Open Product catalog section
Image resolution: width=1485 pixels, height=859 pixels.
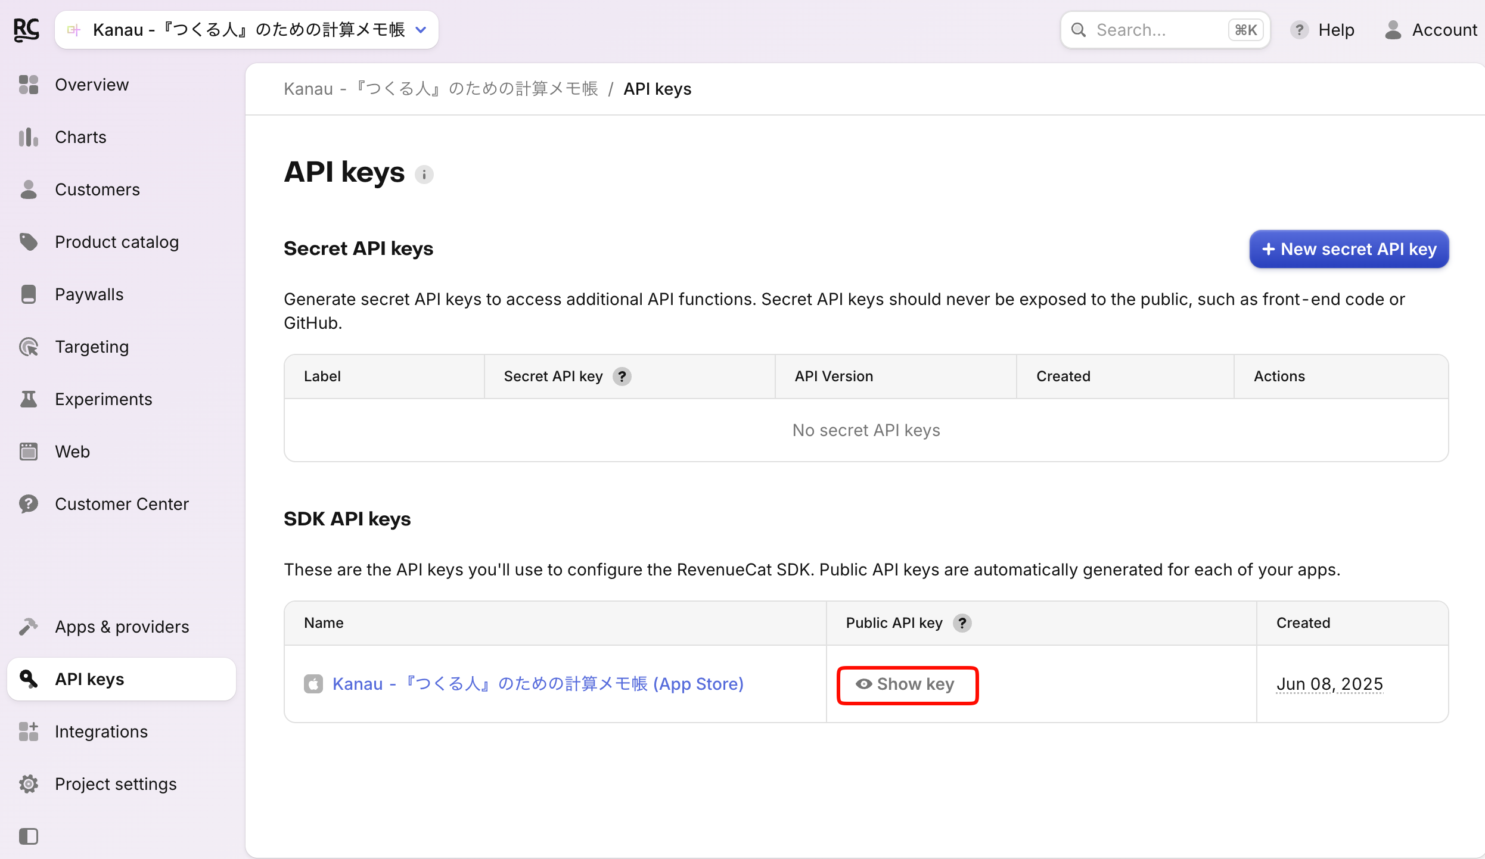coord(117,242)
